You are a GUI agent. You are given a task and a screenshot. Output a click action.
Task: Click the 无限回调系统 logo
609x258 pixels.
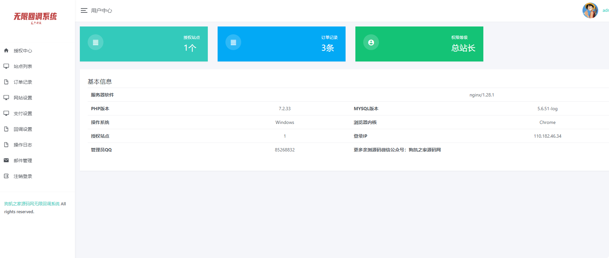35,18
